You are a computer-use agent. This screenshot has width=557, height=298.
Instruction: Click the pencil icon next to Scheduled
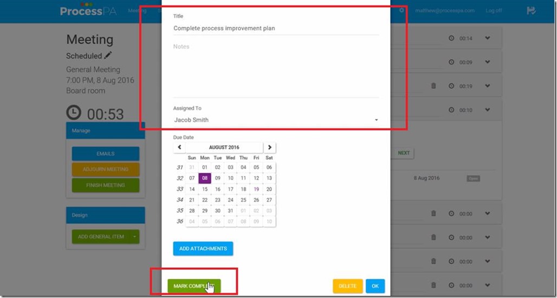[x=108, y=56]
